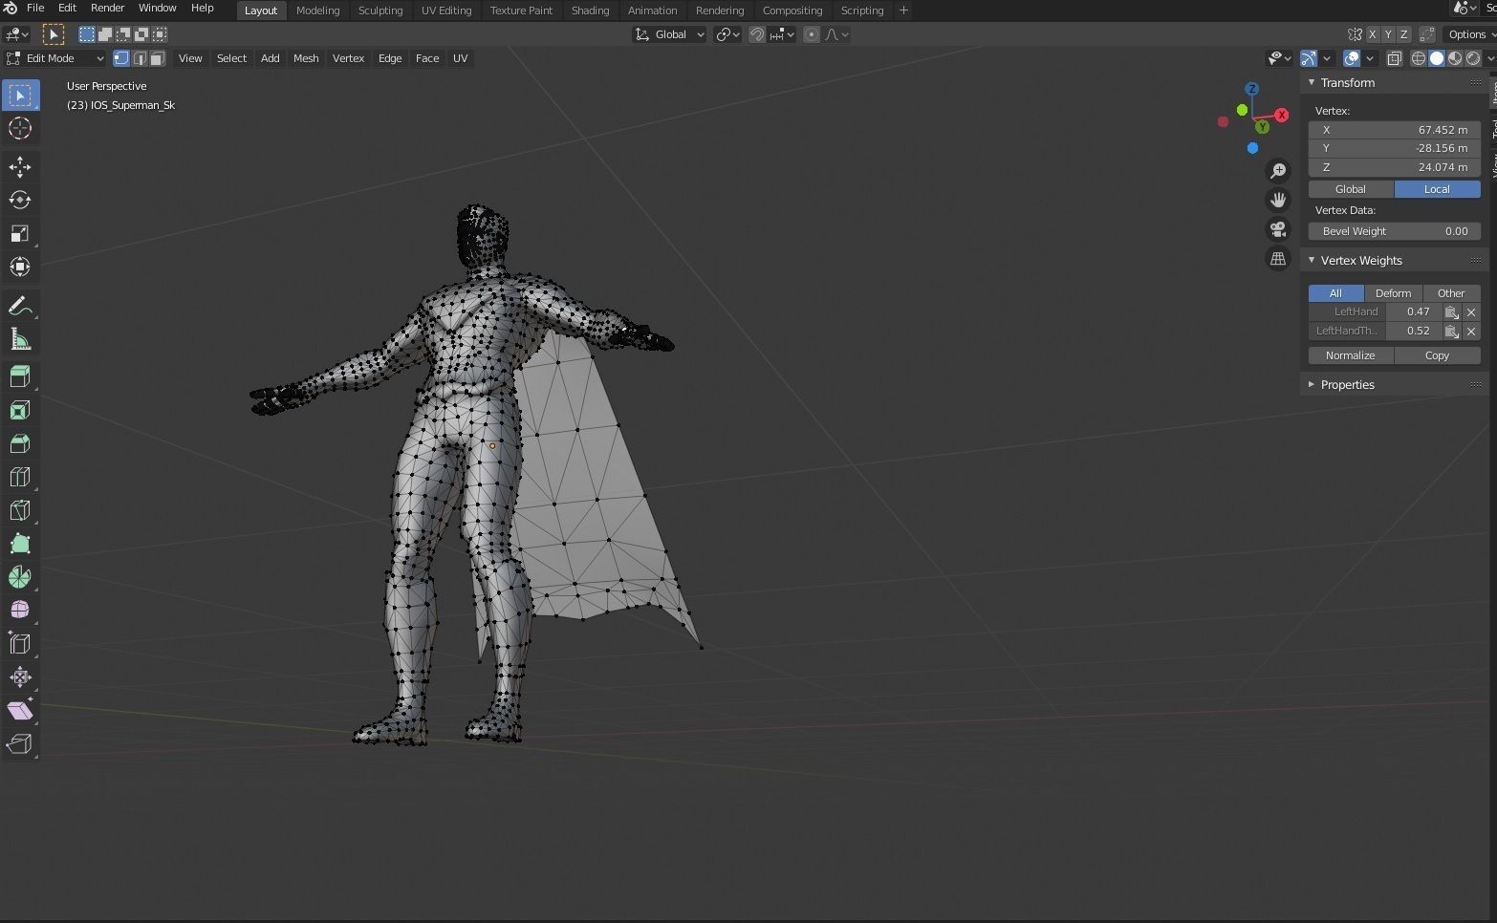Activate the Inset Faces tool
This screenshot has height=923, width=1497.
[x=20, y=410]
